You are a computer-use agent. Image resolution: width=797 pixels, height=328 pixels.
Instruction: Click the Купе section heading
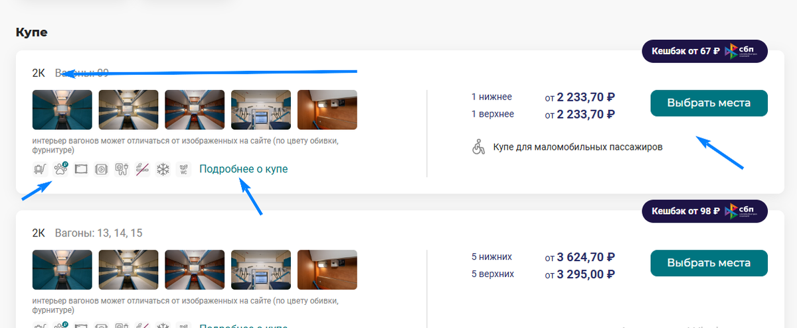32,32
